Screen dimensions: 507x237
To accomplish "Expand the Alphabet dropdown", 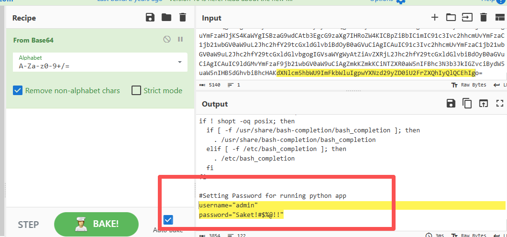I will click(x=180, y=63).
